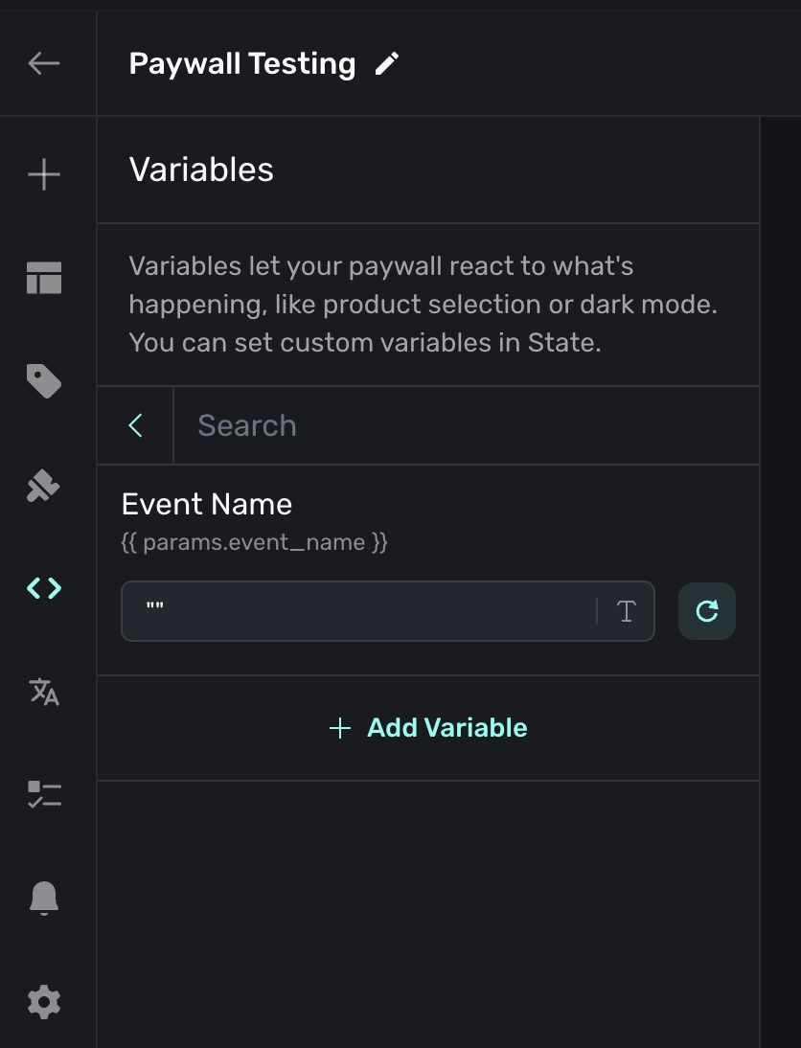Open the Layout panel in the sidebar
801x1048 pixels.
pos(44,278)
